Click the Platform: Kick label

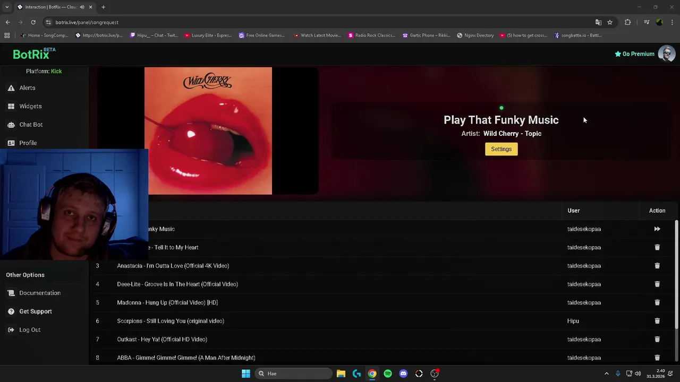click(x=44, y=71)
